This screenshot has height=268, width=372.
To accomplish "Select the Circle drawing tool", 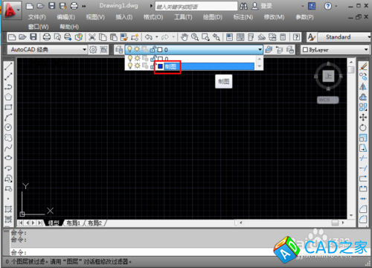I will tap(8, 127).
